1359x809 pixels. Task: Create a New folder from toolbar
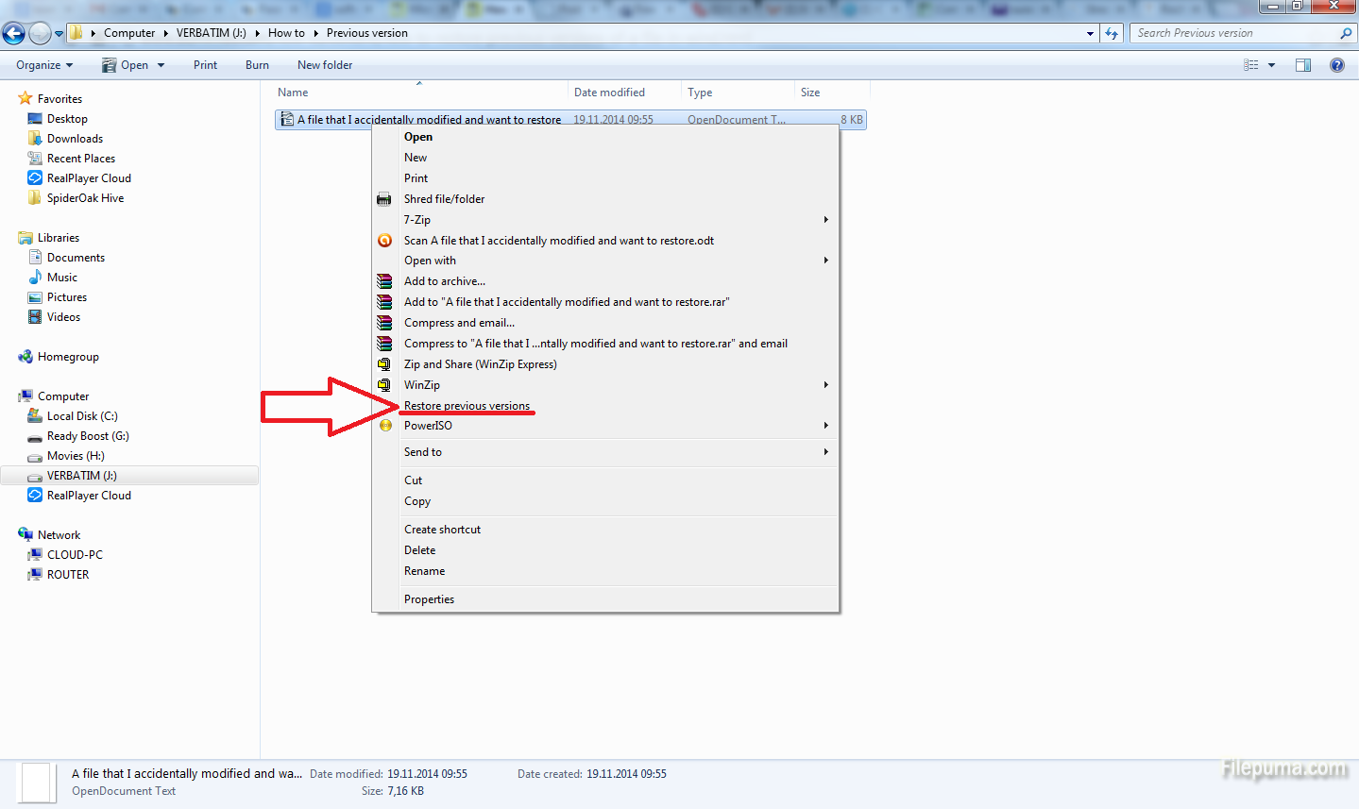[325, 65]
